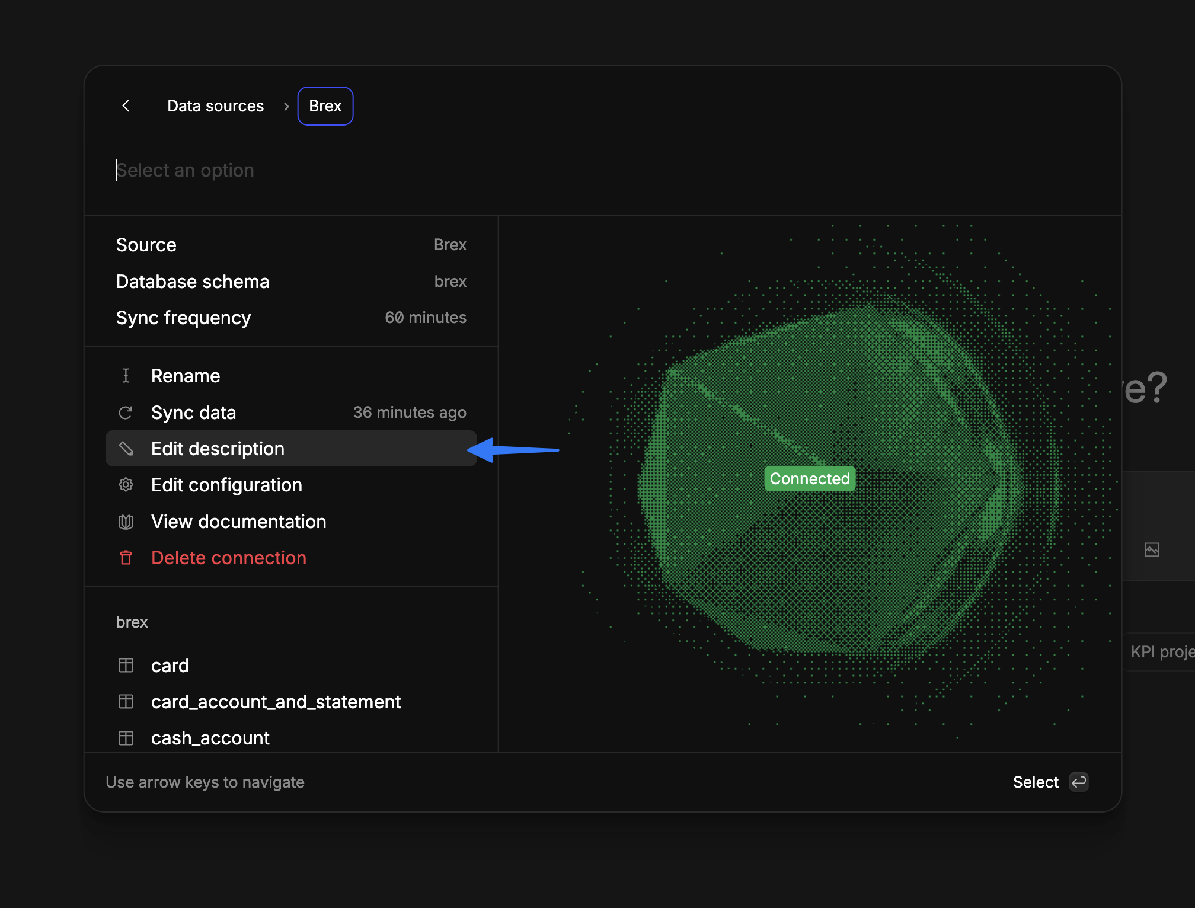1195x908 pixels.
Task: Click the 36 minutes ago timestamp
Action: click(x=410, y=413)
